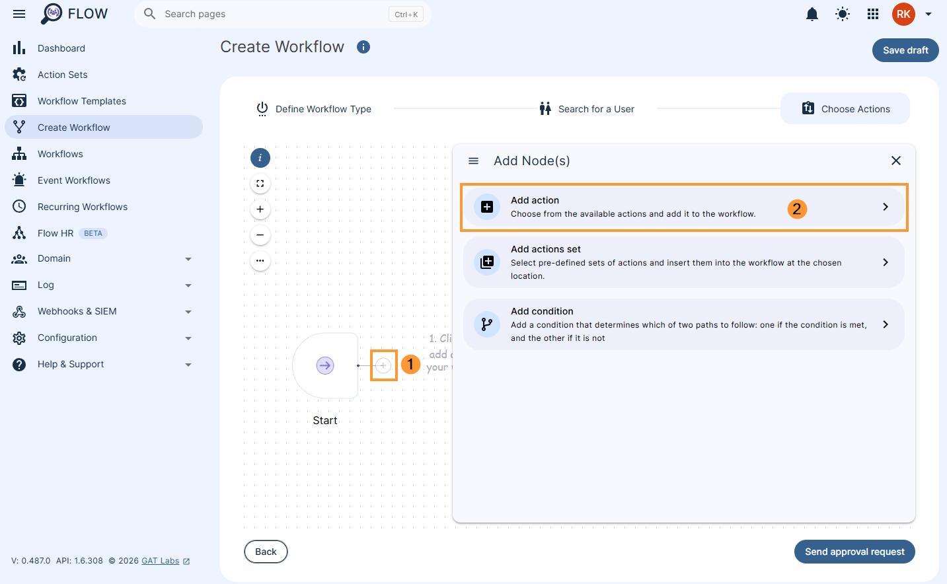The width and height of the screenshot is (947, 584).
Task: Click the Webhooks & SIEM icon
Action: click(x=19, y=312)
